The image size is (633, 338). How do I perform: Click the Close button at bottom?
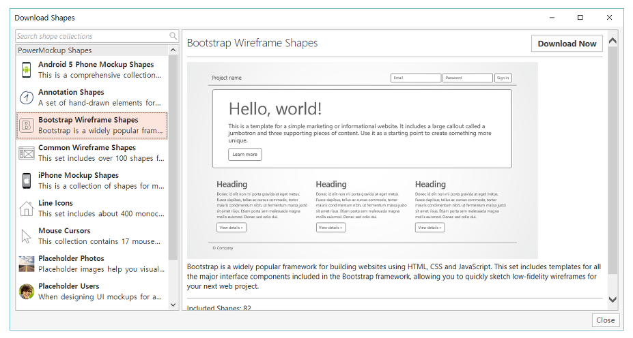[x=606, y=320]
